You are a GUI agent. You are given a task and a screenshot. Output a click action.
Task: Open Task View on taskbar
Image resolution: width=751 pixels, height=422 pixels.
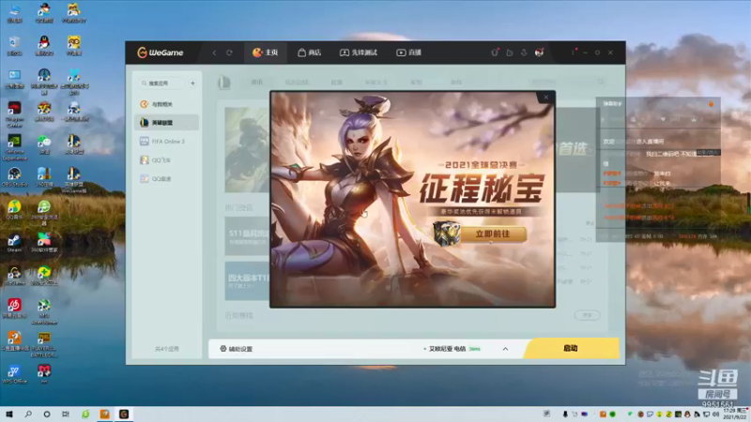click(65, 414)
